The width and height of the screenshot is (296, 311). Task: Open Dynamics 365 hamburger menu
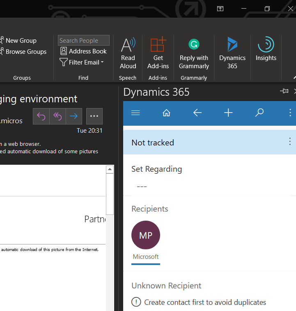click(x=135, y=113)
